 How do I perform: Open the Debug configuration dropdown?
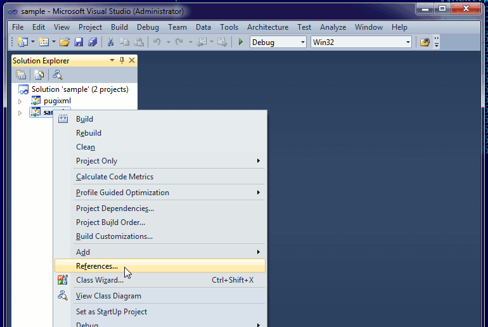[x=278, y=42]
